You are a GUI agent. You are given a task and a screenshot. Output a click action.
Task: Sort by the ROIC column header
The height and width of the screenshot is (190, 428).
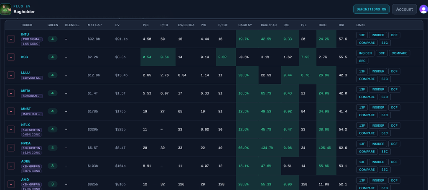click(x=322, y=25)
